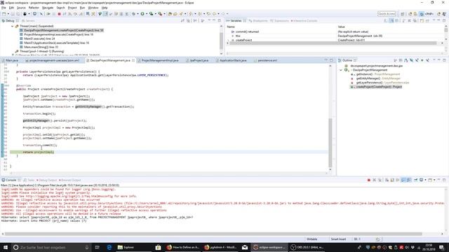This screenshot has height=252, width=449.
Task: Click the Resume debug icon in toolbar
Action: tap(48, 14)
